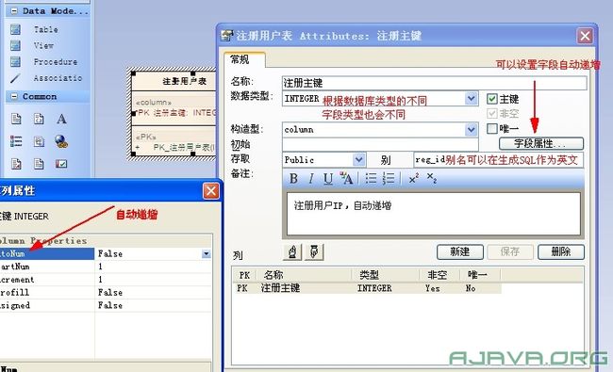Image resolution: width=613 pixels, height=372 pixels.
Task: Pick the Constraint page icon with braces
Action: coord(39,119)
